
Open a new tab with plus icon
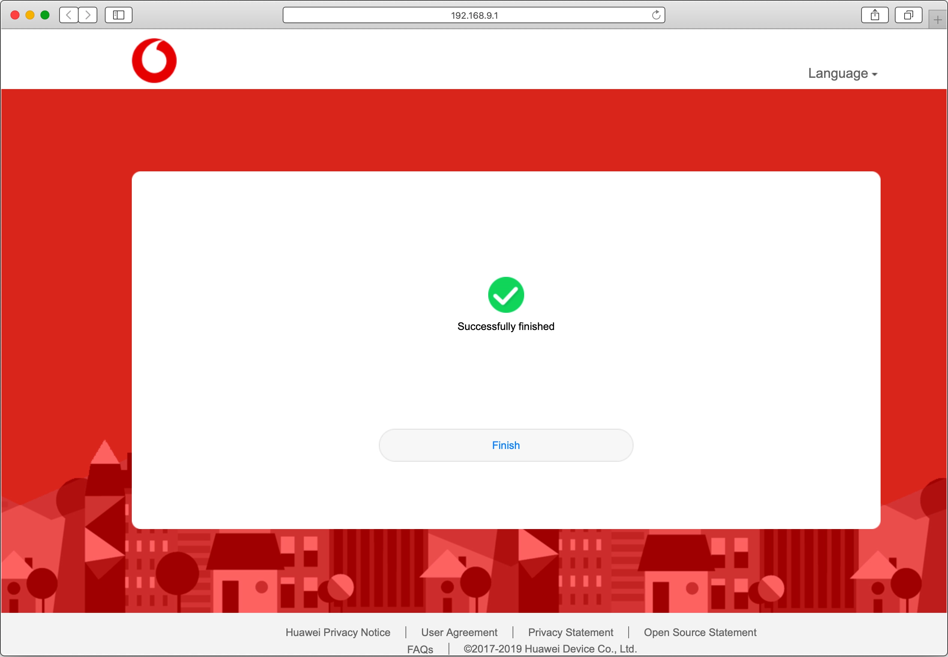click(938, 20)
